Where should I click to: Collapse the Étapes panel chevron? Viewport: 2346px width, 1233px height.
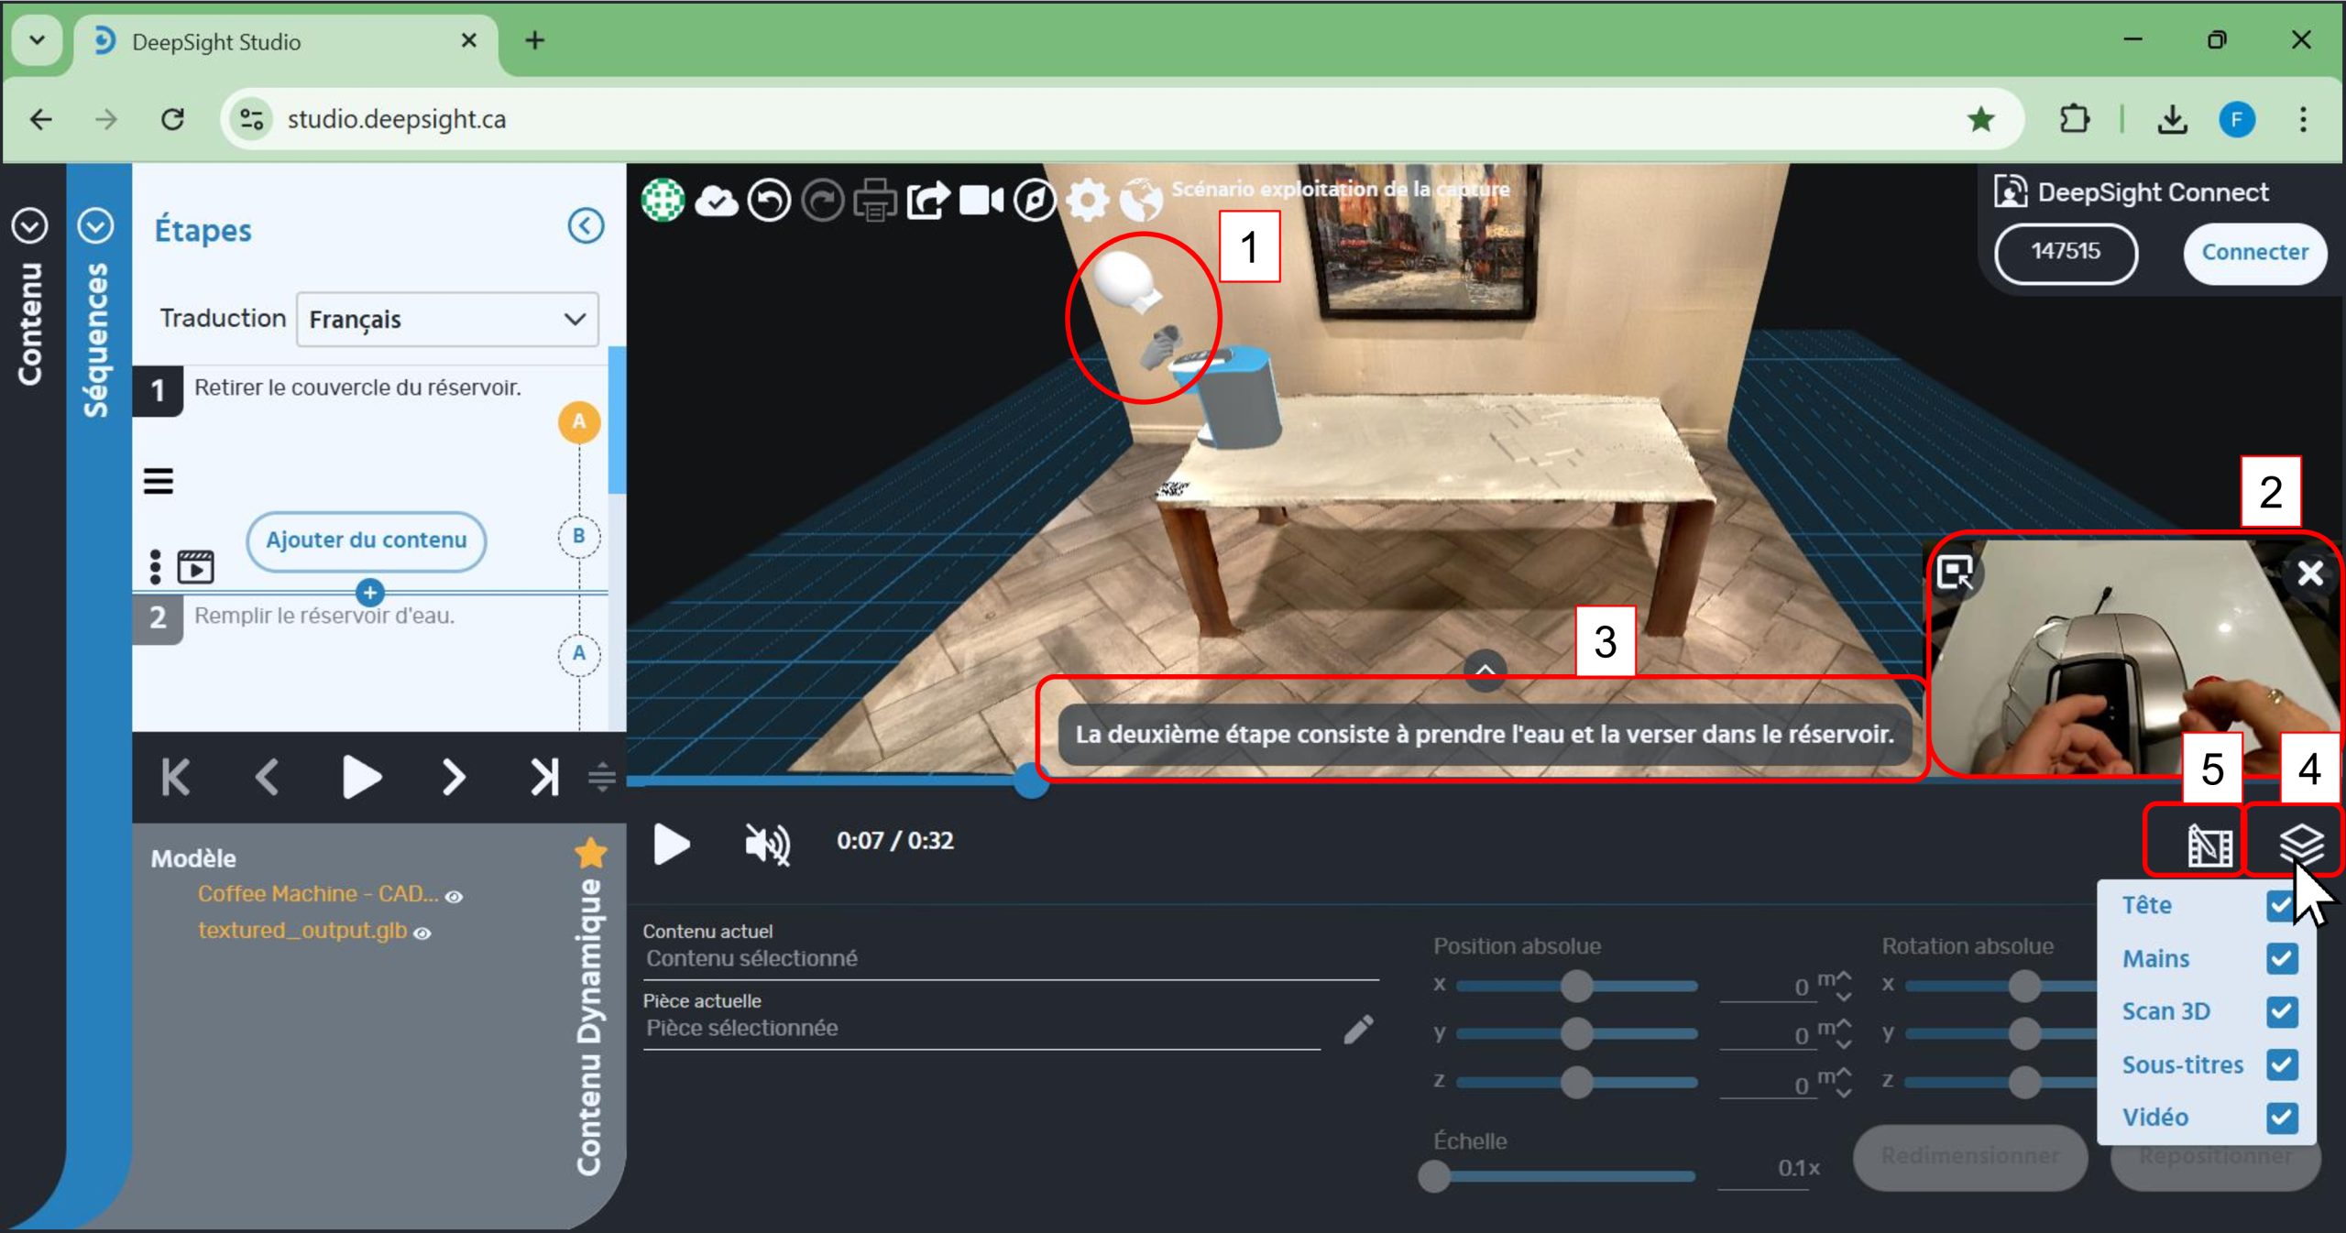586,225
